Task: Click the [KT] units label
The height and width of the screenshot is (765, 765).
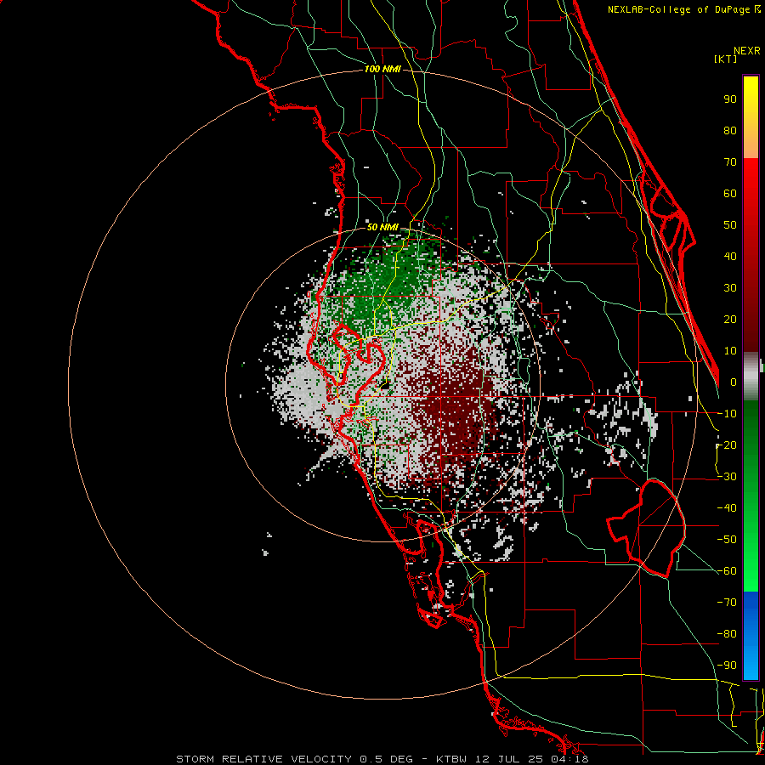Action: click(726, 59)
